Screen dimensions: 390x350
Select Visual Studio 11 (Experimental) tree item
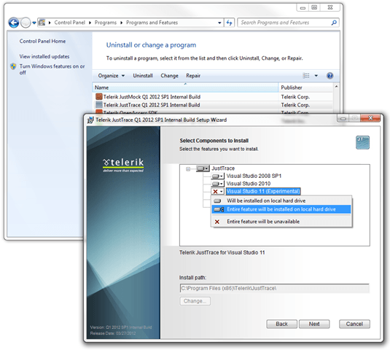point(263,191)
